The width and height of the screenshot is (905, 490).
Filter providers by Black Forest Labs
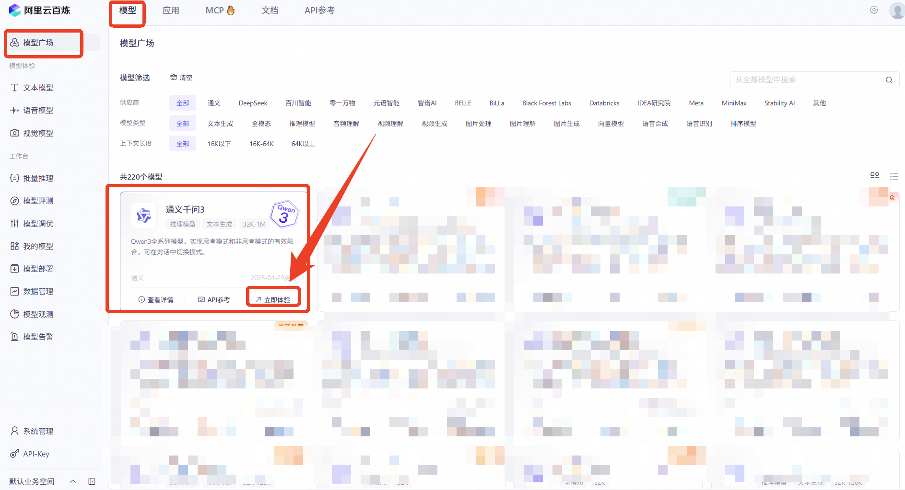pos(547,103)
